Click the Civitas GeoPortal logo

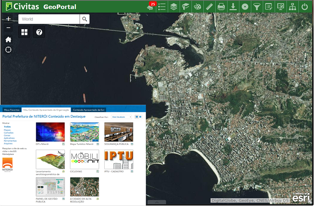point(41,6)
